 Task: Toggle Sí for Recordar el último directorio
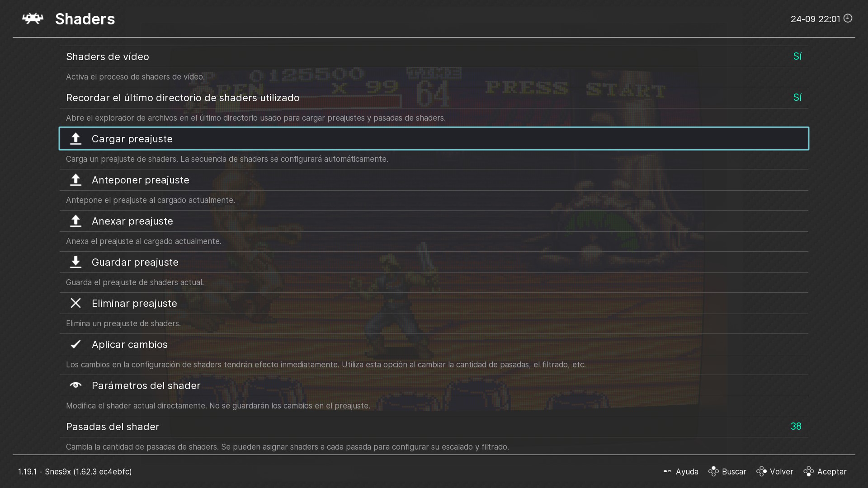tap(797, 98)
